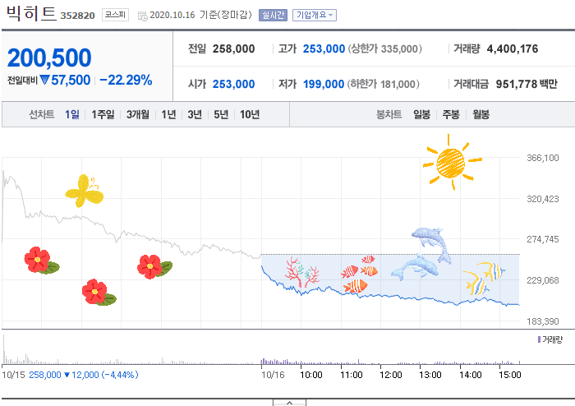Click the striped yellow angelfish sticker
The width and height of the screenshot is (575, 406).
pos(483,277)
